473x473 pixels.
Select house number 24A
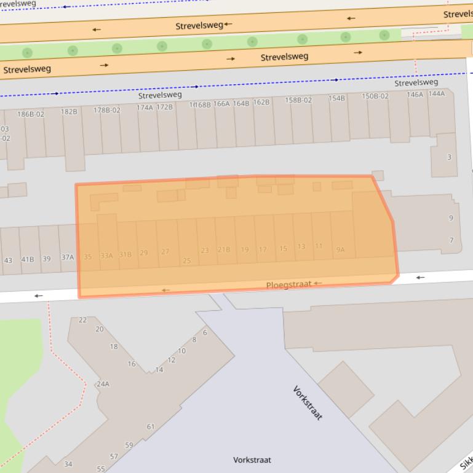tap(103, 384)
